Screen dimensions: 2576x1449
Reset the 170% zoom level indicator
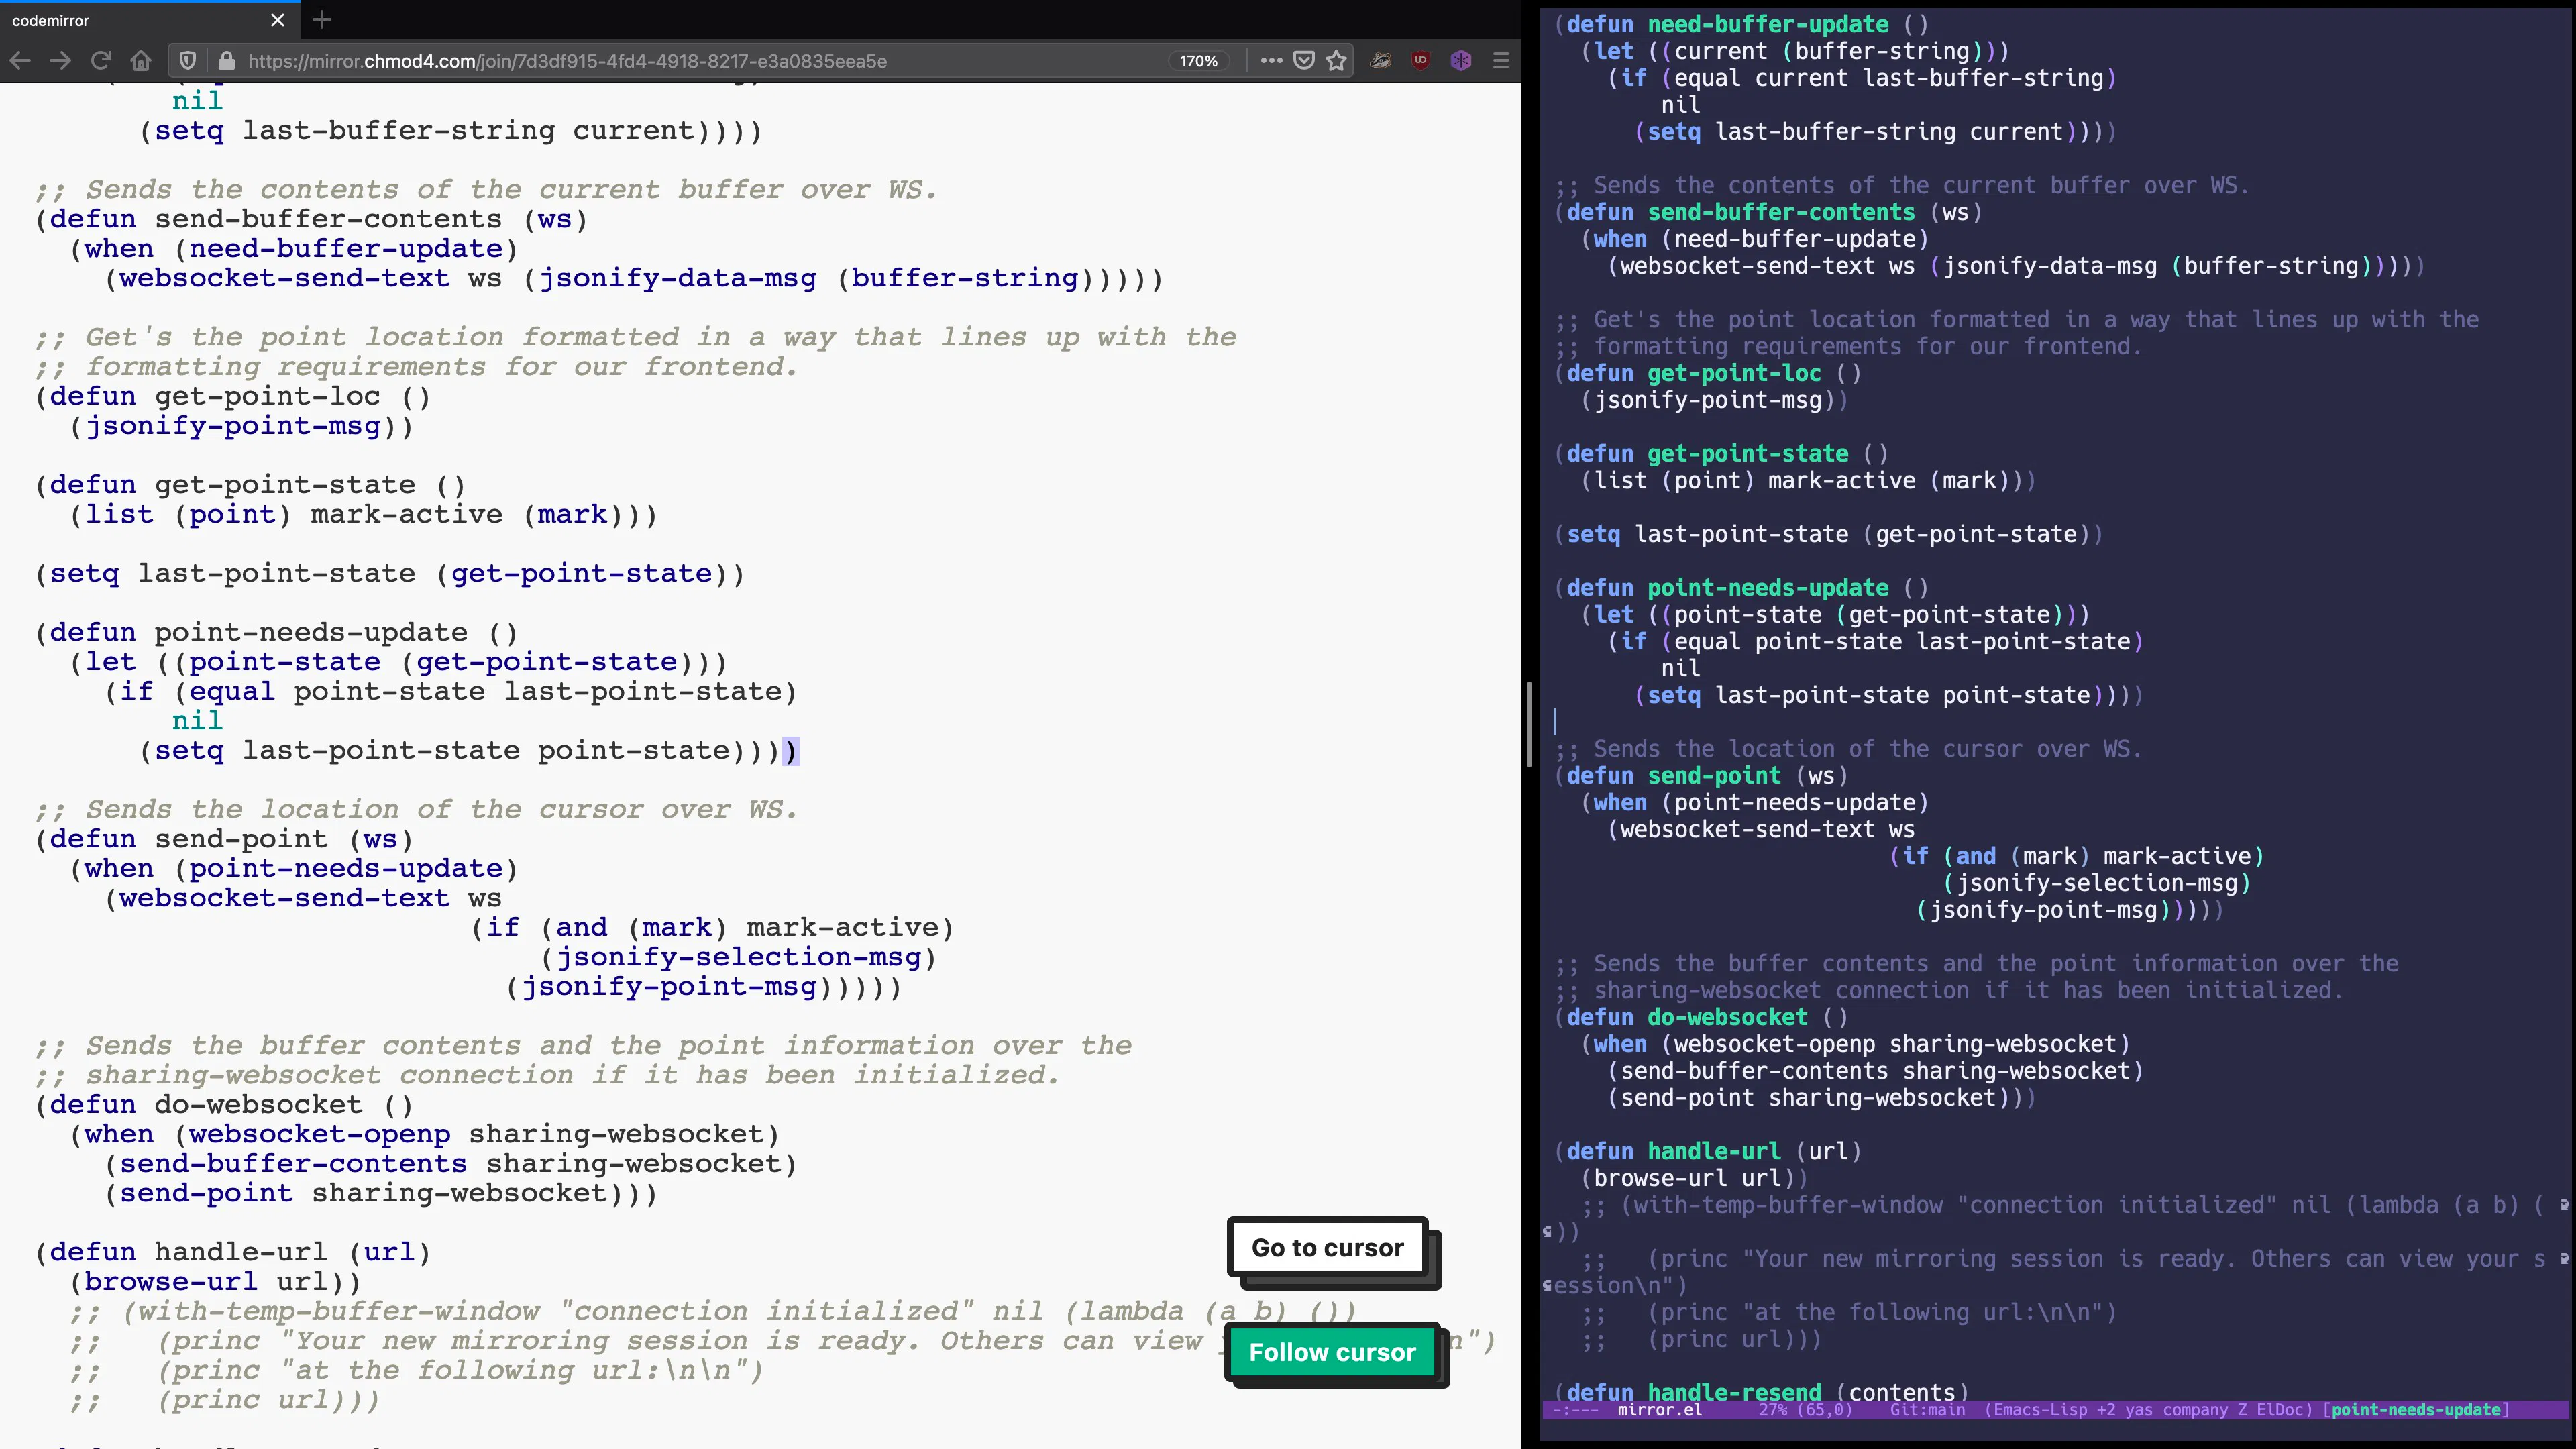tap(1198, 61)
